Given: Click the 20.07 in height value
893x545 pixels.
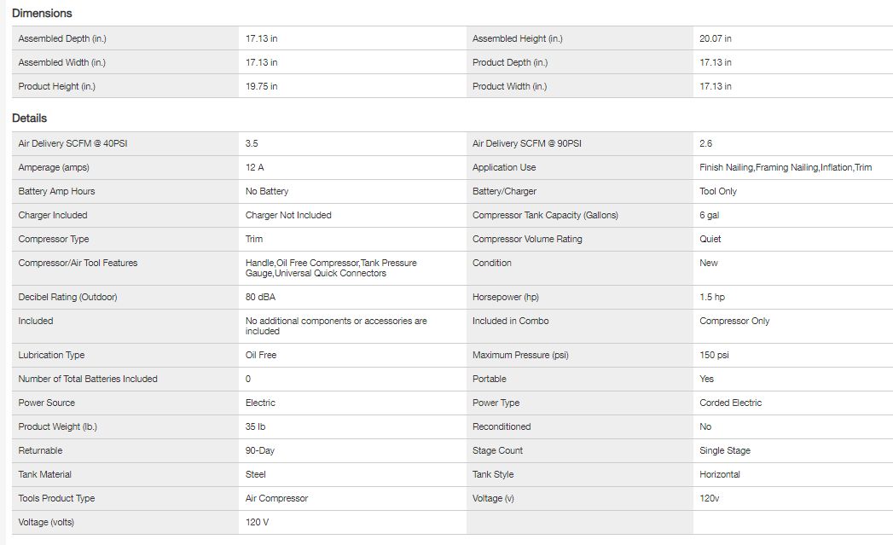Looking at the screenshot, I should pos(715,38).
